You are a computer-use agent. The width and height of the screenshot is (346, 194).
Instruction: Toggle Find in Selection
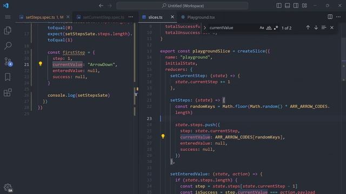coord(324,27)
